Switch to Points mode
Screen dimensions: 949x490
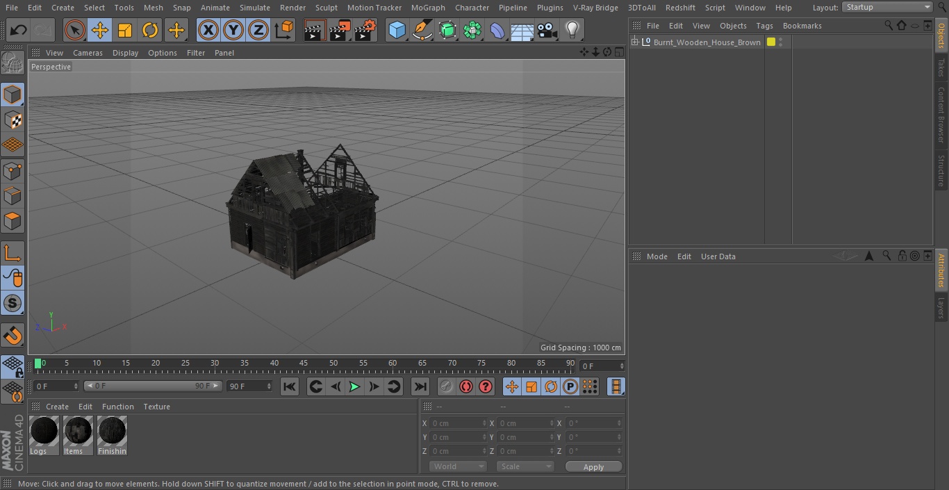pyautogui.click(x=13, y=170)
